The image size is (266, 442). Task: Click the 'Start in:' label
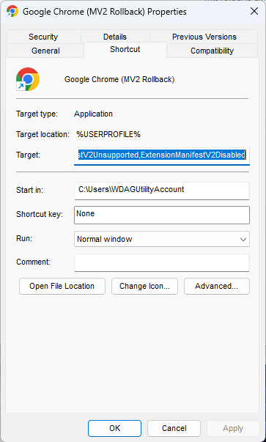tap(29, 190)
